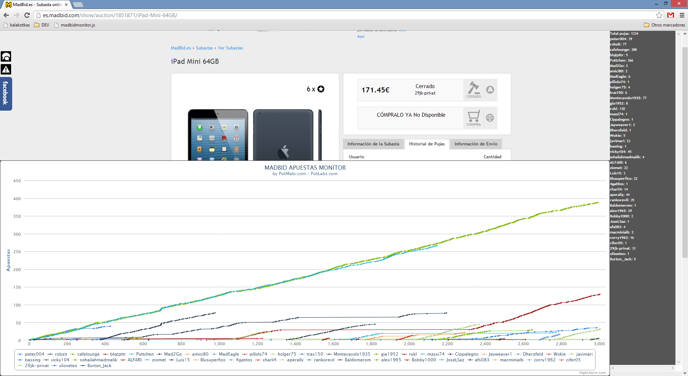Open a new browser tab
This screenshot has height=376, width=688.
pyautogui.click(x=78, y=5)
